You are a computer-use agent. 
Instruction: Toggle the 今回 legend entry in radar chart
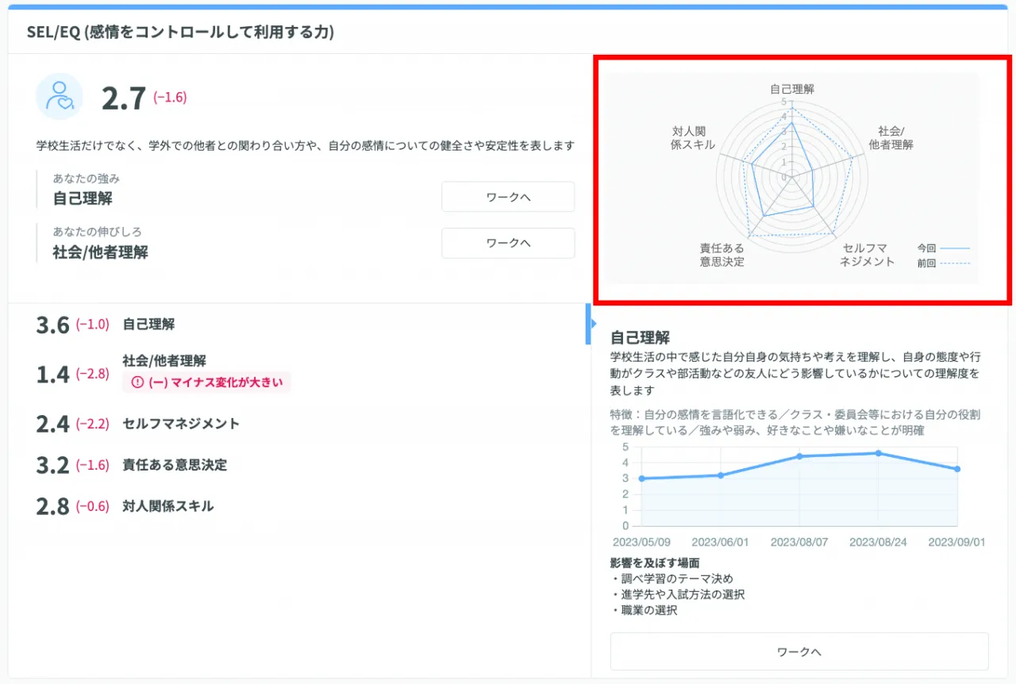pos(943,248)
